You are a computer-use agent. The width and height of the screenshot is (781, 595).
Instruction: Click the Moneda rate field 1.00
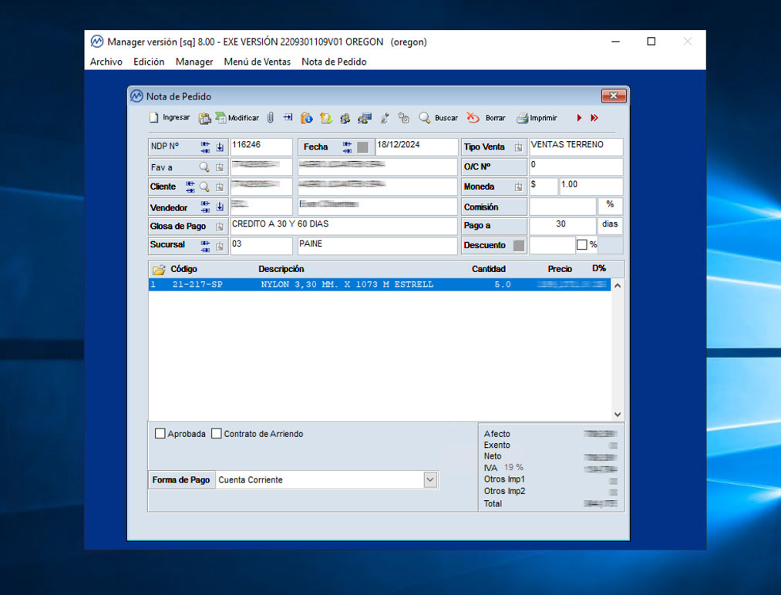tap(591, 187)
